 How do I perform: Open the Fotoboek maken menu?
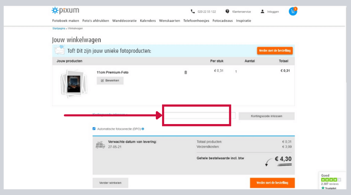65,21
